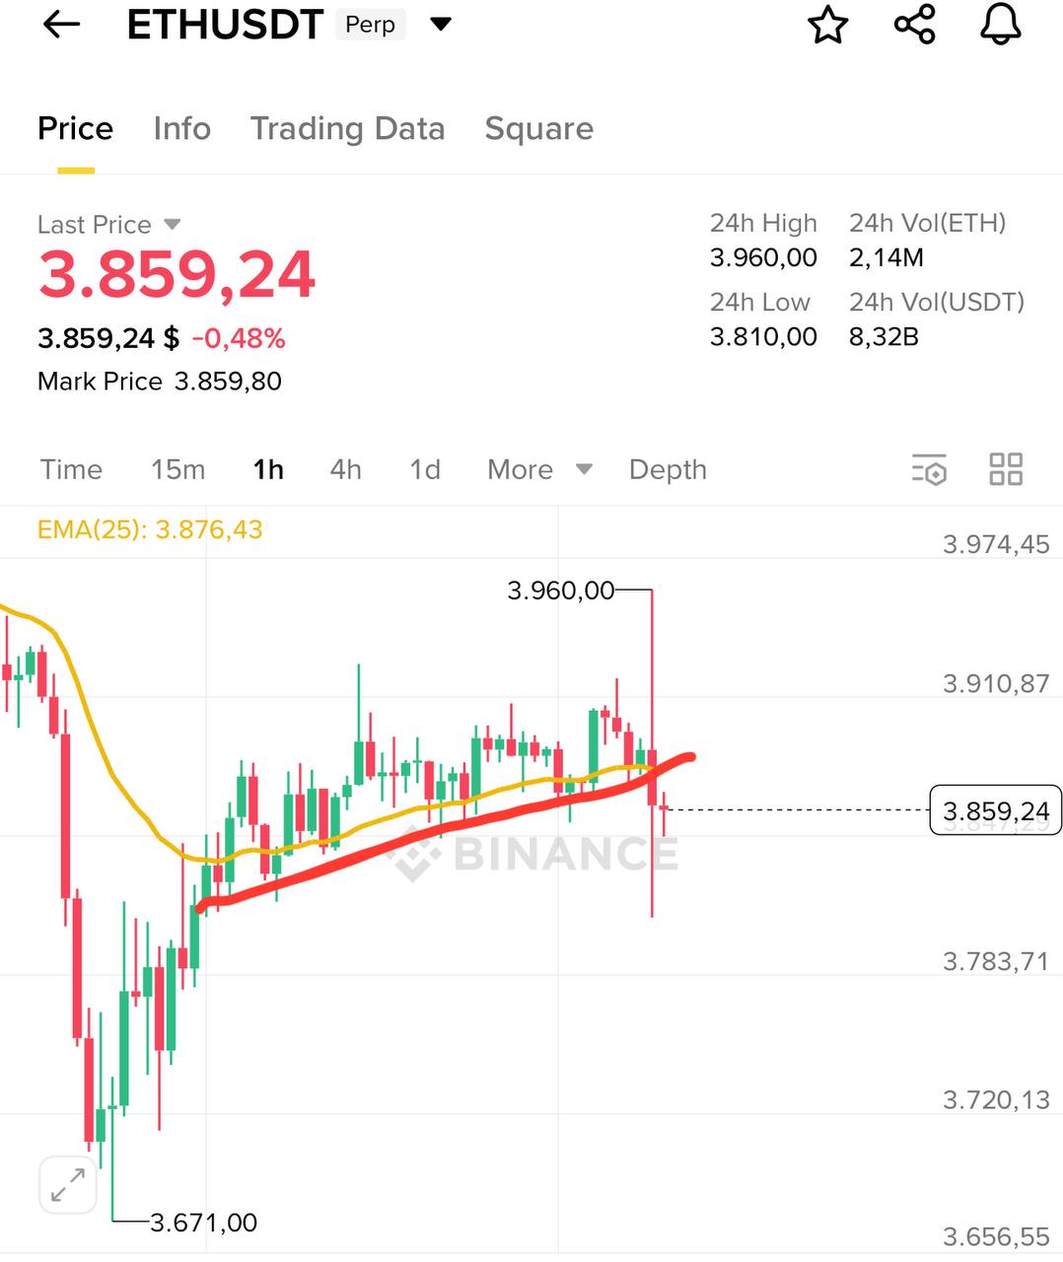This screenshot has width=1063, height=1262.
Task: Select the 4h chart interval
Action: [345, 469]
